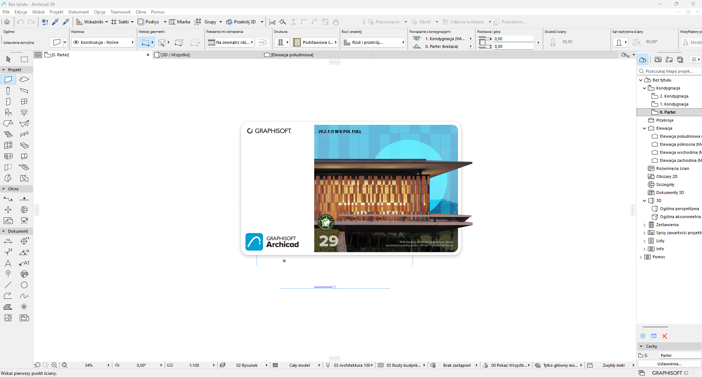702x377 pixels.
Task: Select the Object (chair) tool
Action: tap(8, 113)
